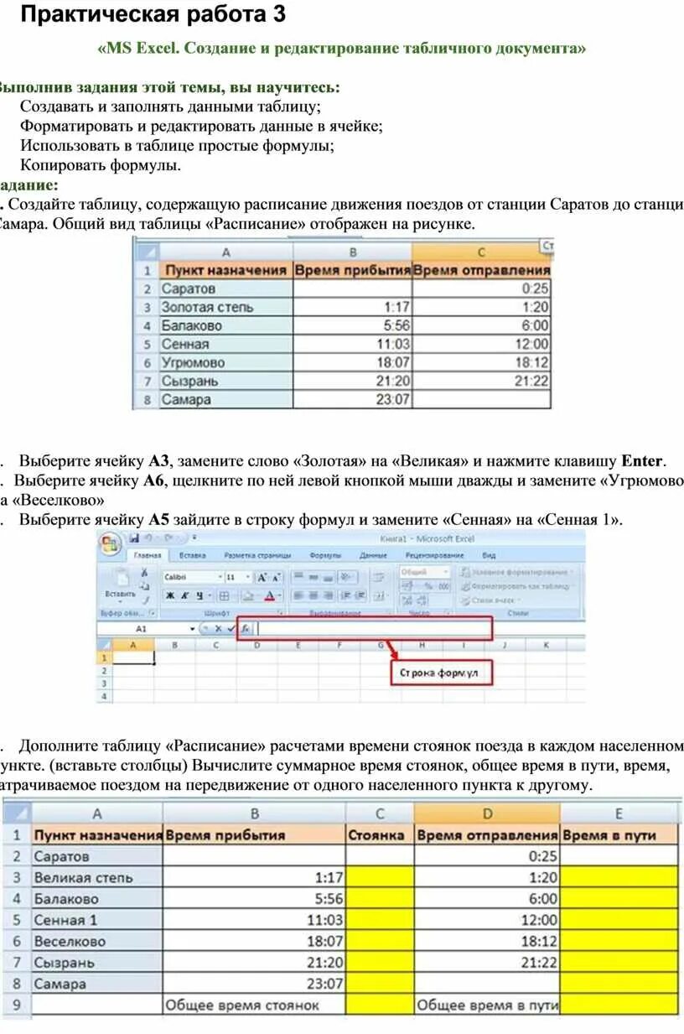Open the Name Box A1 dropdown arrow
Image resolution: width=684 pixels, height=1034 pixels.
192,629
